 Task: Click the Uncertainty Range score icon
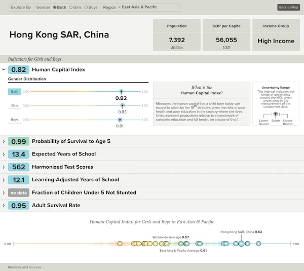click(276, 114)
